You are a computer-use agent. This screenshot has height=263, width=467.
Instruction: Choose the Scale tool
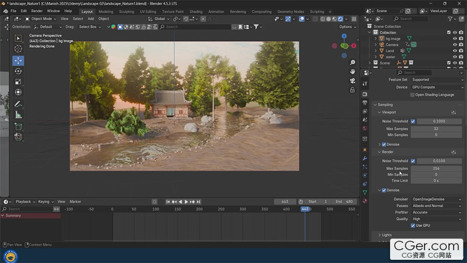coord(18,82)
